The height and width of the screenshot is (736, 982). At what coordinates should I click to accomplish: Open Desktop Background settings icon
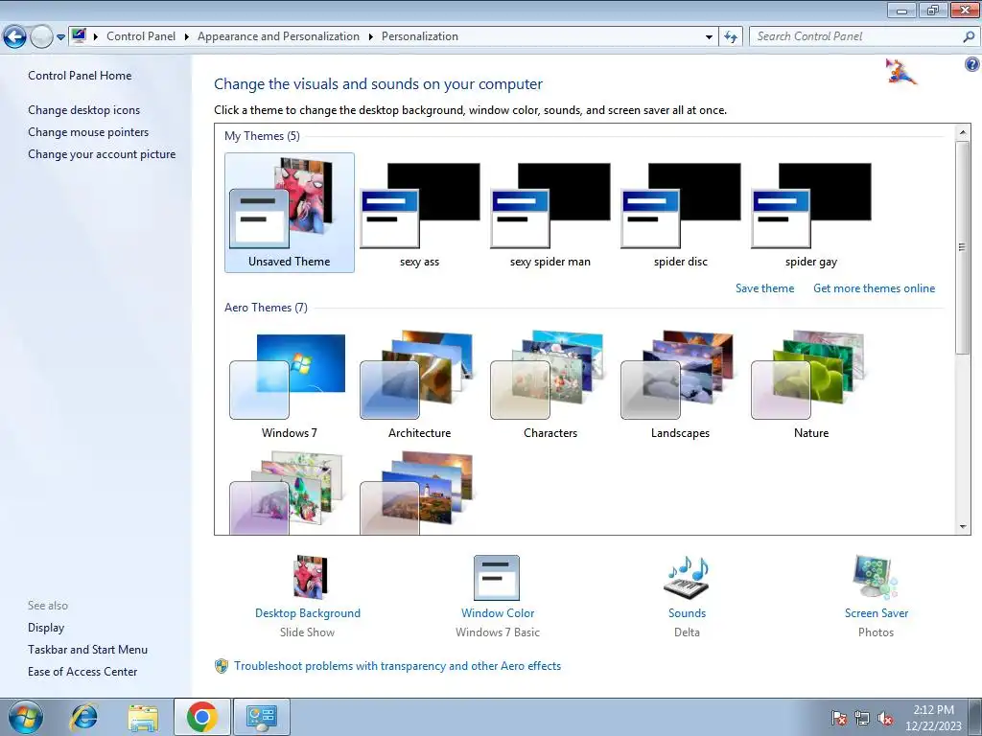pyautogui.click(x=310, y=577)
